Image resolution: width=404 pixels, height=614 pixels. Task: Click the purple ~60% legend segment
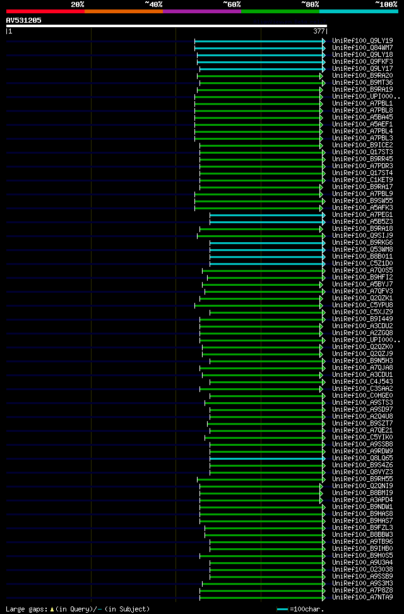coord(202,11)
